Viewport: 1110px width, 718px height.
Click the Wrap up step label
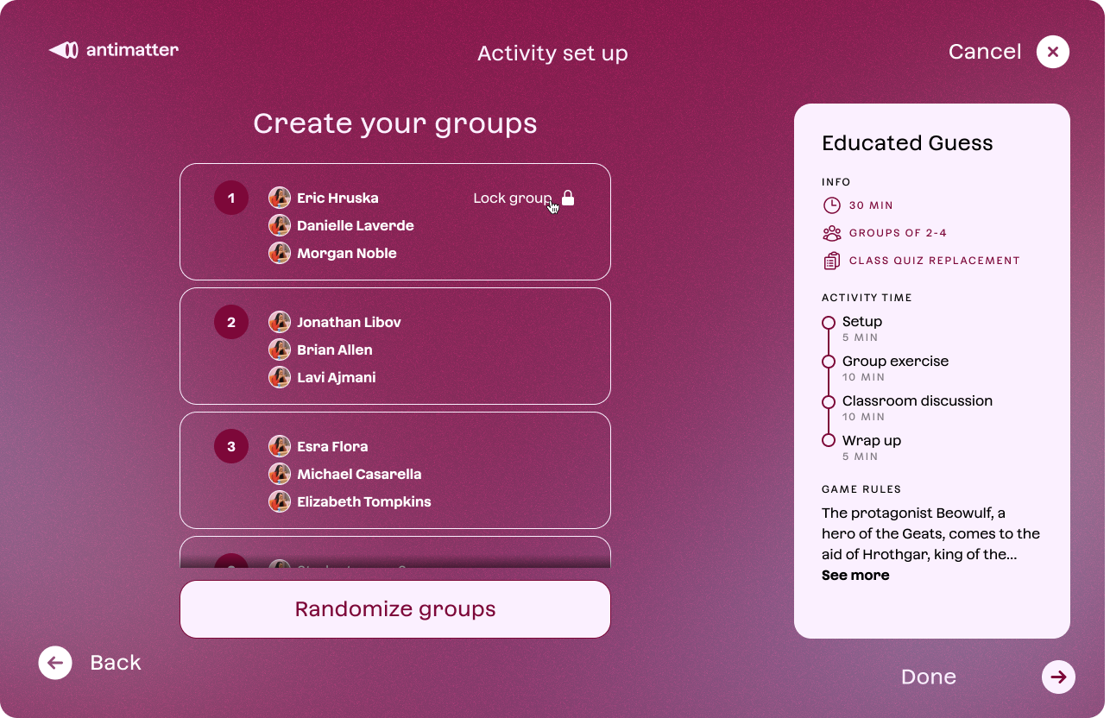[872, 440]
